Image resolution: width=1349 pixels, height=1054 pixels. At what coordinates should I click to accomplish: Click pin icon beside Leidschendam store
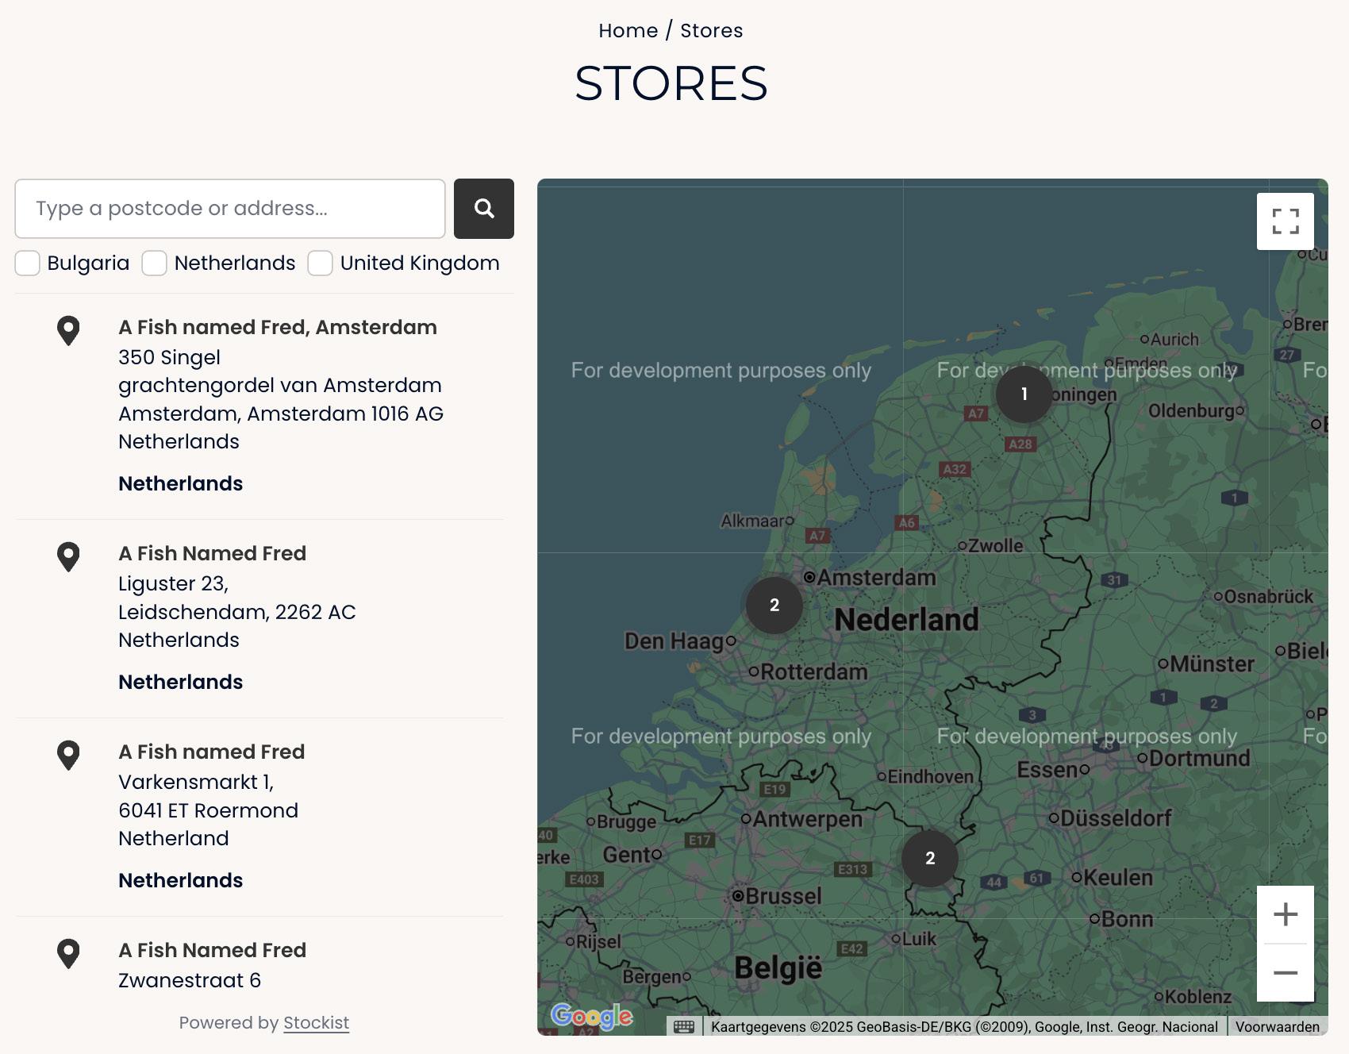tap(69, 556)
